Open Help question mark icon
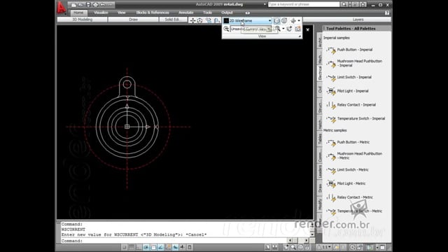Image resolution: width=448 pixels, height=252 pixels. [x=387, y=13]
